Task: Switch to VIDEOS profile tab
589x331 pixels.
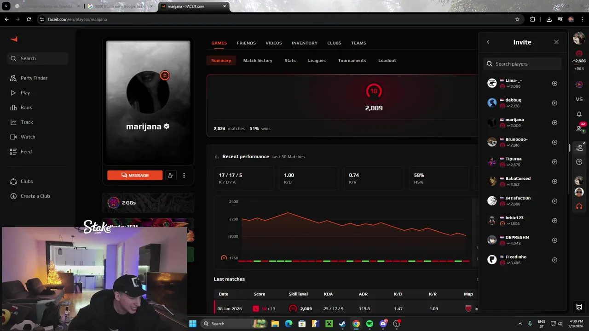Action: click(x=274, y=43)
